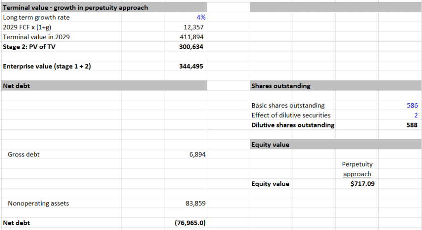Image resolution: width=422 pixels, height=230 pixels.
Task: Select the 300,634 PV of TV cell
Action: click(186, 47)
